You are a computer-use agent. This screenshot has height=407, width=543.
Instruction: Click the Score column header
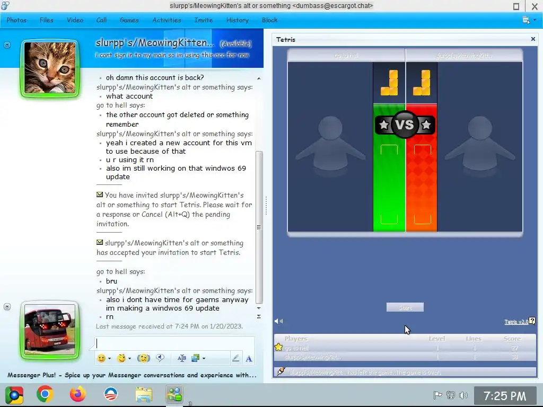512,339
